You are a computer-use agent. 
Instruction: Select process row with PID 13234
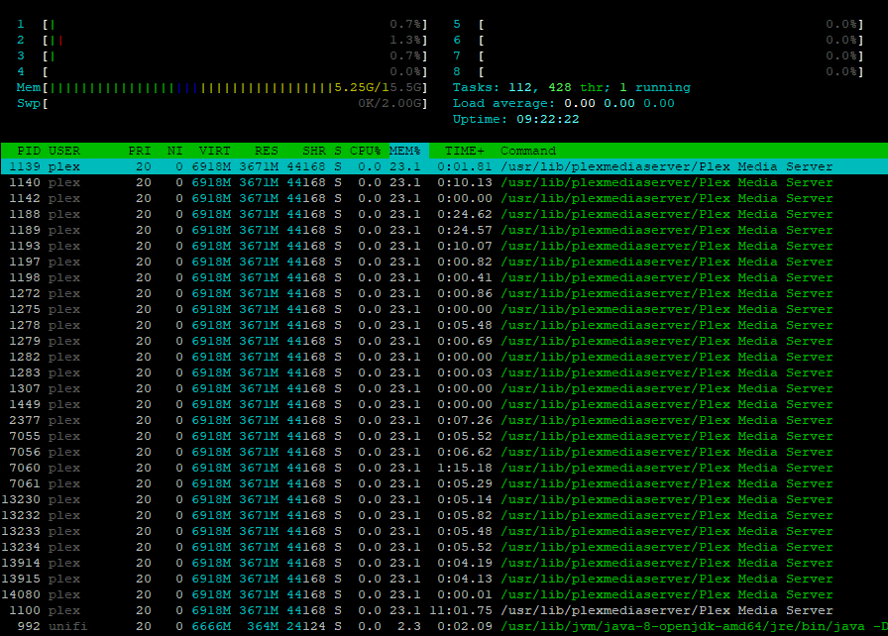444,547
